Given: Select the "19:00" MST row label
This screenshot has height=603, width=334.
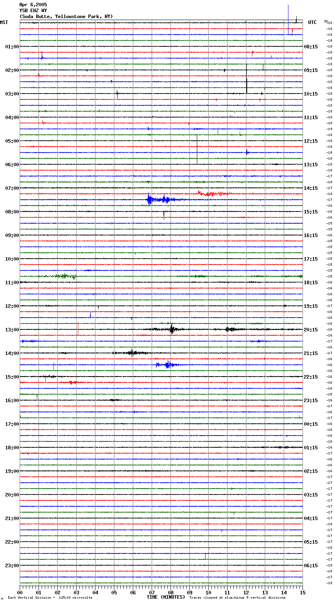Looking at the screenshot, I should click(12, 471).
